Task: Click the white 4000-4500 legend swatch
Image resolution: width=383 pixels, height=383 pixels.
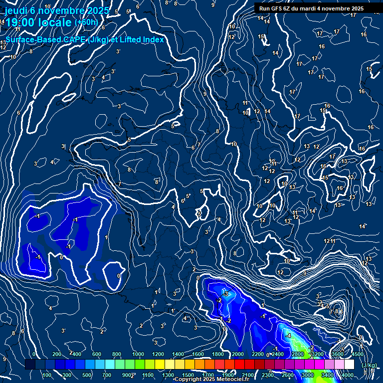Action: [349, 364]
